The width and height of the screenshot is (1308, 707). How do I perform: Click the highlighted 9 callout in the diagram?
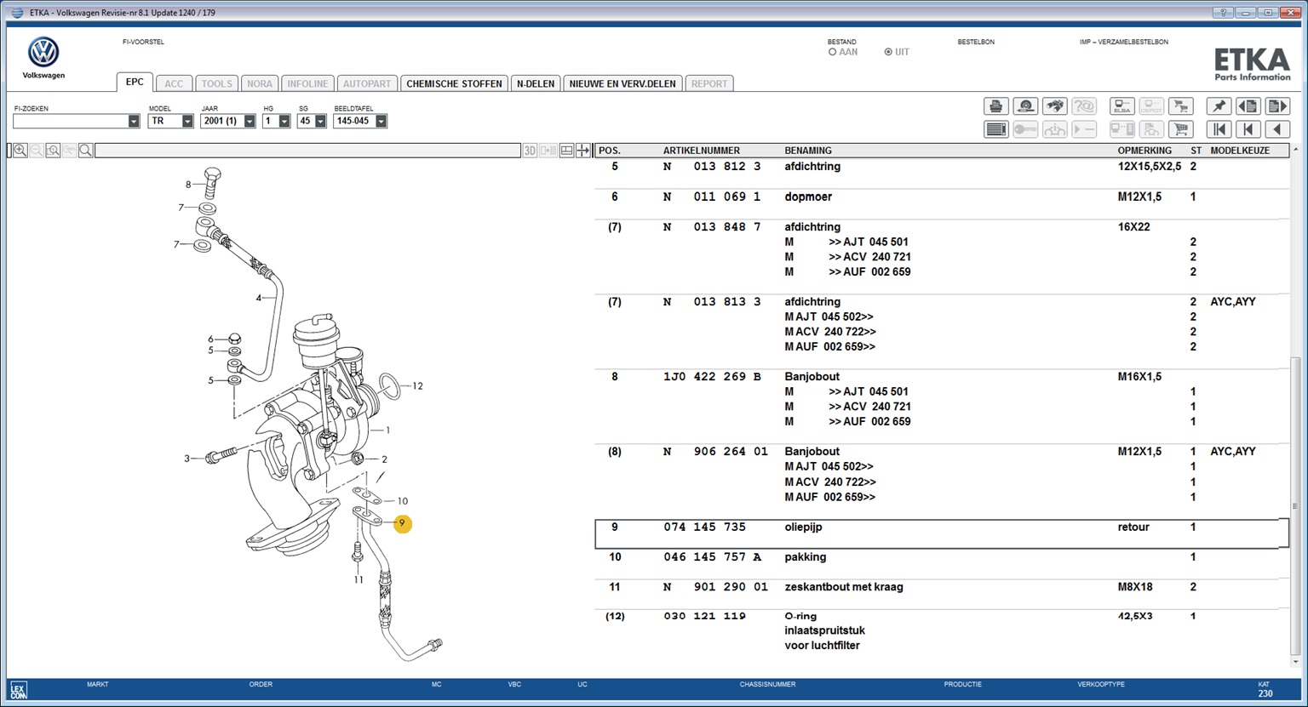point(403,524)
